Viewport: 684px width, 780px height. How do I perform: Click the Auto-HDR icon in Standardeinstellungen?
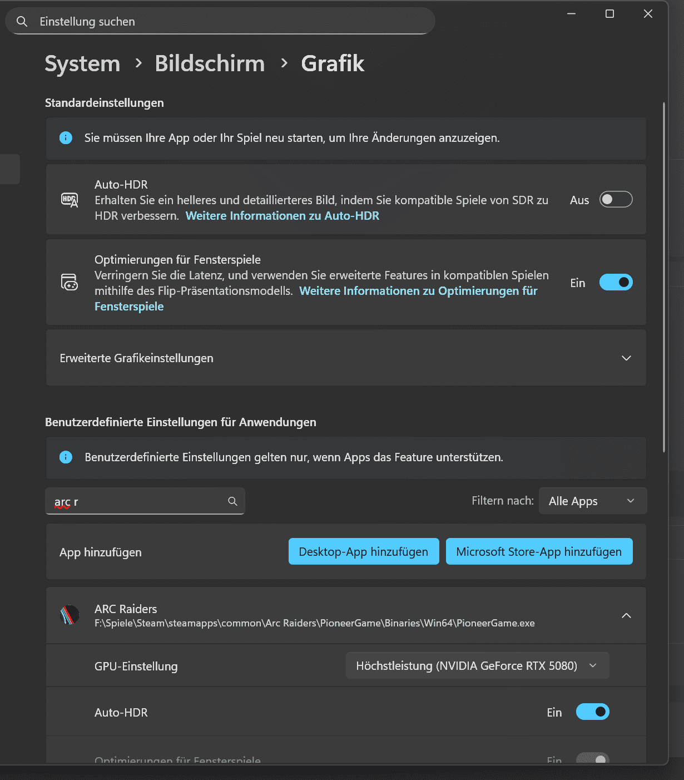click(x=70, y=200)
